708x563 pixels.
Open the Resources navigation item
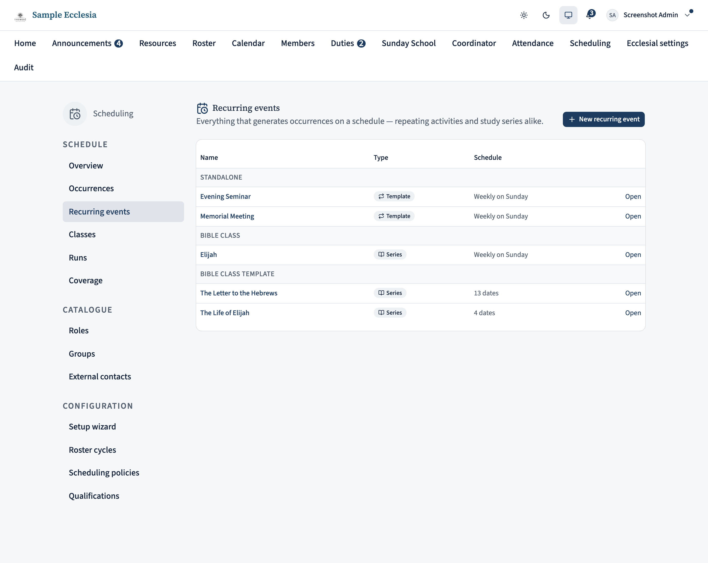158,43
